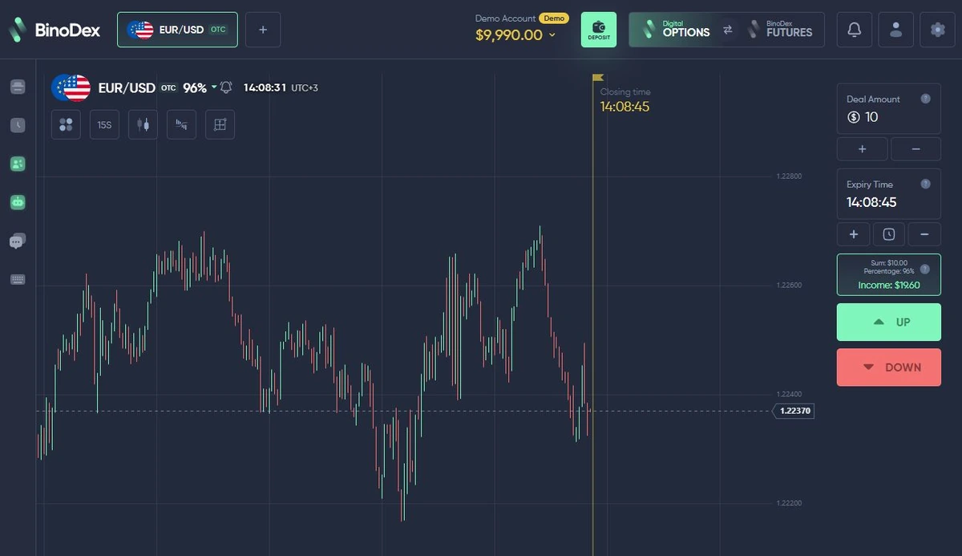Click the Deal Amount help question mark

click(x=926, y=99)
